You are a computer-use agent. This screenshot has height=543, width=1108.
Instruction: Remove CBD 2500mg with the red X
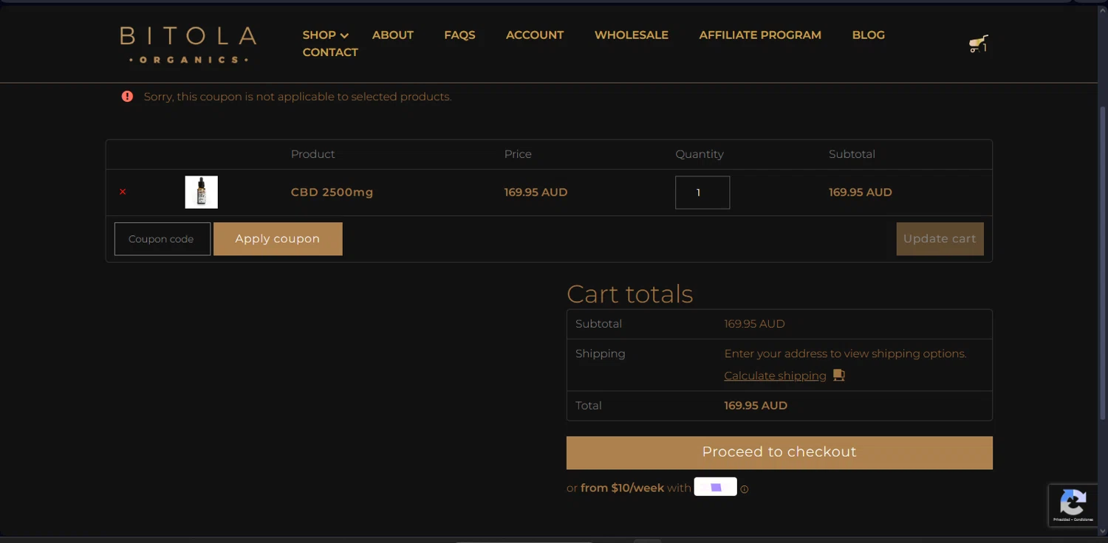point(123,192)
